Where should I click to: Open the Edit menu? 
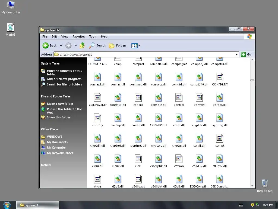54,36
